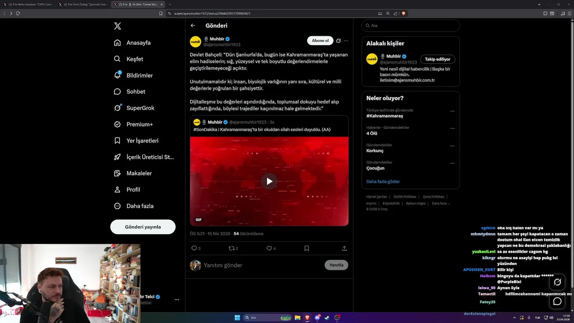Open SuperGrok from the sidebar
This screenshot has height=323, width=574.
[134, 108]
